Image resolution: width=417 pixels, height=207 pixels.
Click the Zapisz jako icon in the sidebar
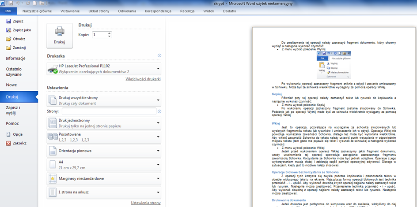8,30
